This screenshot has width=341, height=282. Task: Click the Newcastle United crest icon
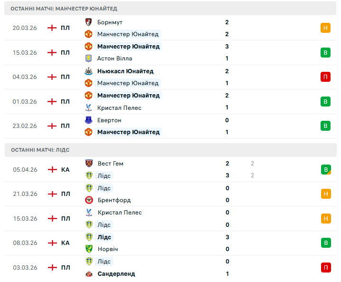[x=88, y=71]
